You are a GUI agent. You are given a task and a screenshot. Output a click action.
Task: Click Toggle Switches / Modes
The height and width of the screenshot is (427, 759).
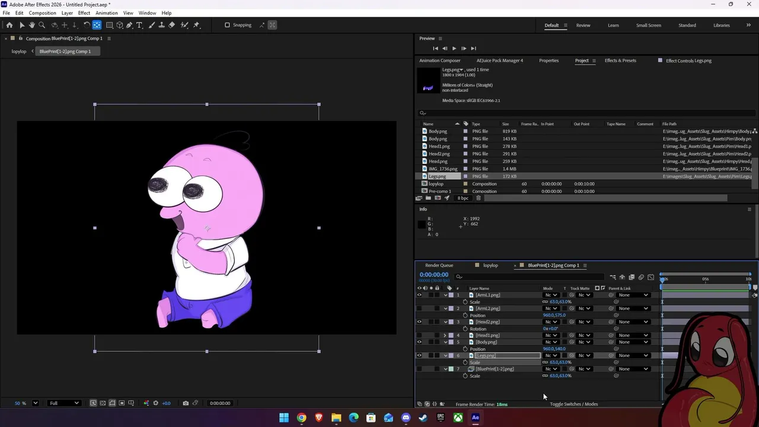(x=573, y=404)
